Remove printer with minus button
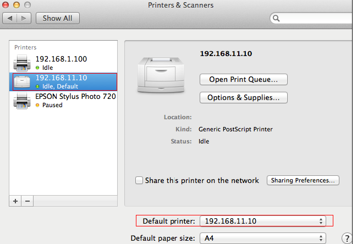This screenshot has width=357, height=244. pyautogui.click(x=28, y=201)
